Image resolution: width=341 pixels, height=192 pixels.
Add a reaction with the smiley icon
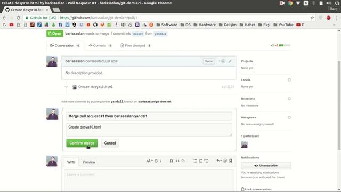click(x=222, y=61)
